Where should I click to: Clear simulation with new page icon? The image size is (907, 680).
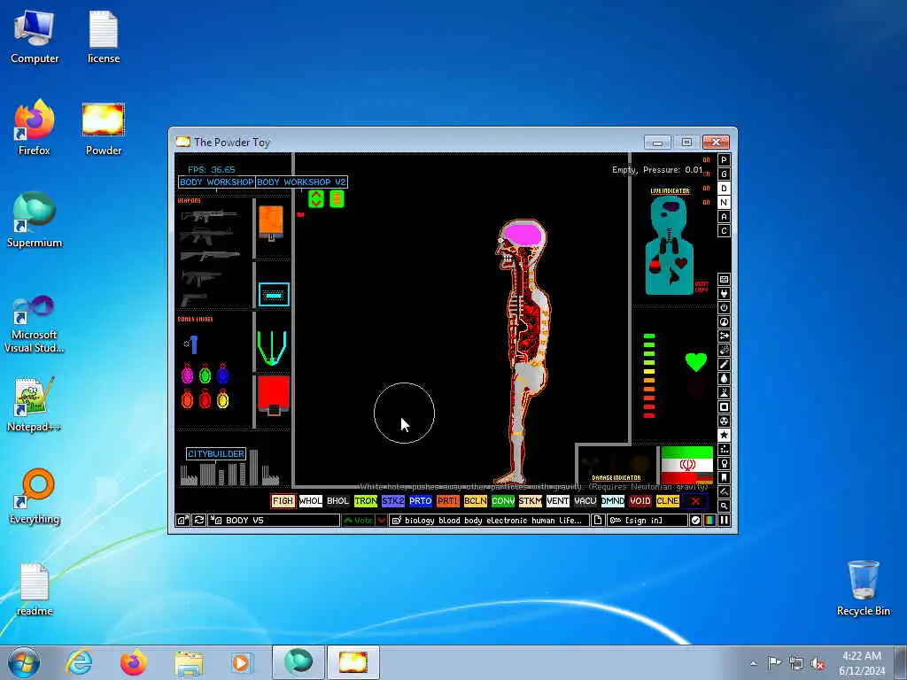click(x=598, y=521)
